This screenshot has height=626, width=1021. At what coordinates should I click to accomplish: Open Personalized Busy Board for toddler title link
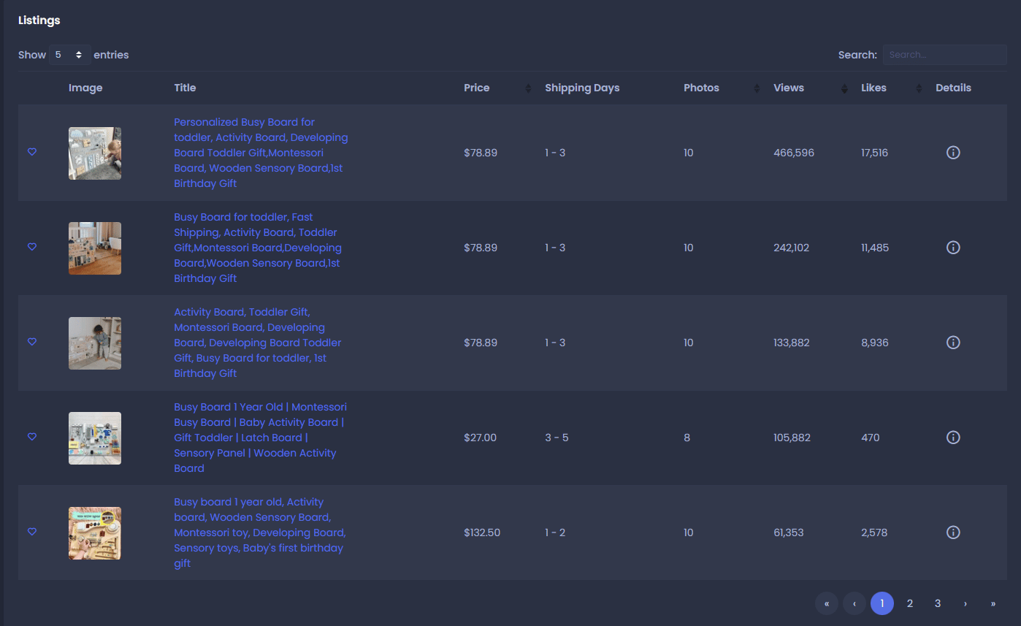261,153
